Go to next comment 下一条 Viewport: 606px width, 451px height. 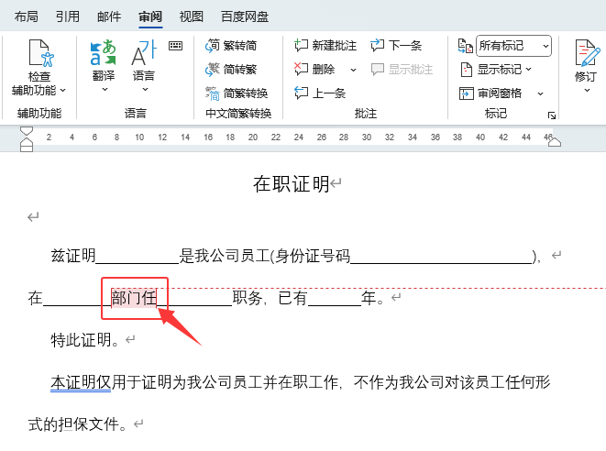coord(396,46)
